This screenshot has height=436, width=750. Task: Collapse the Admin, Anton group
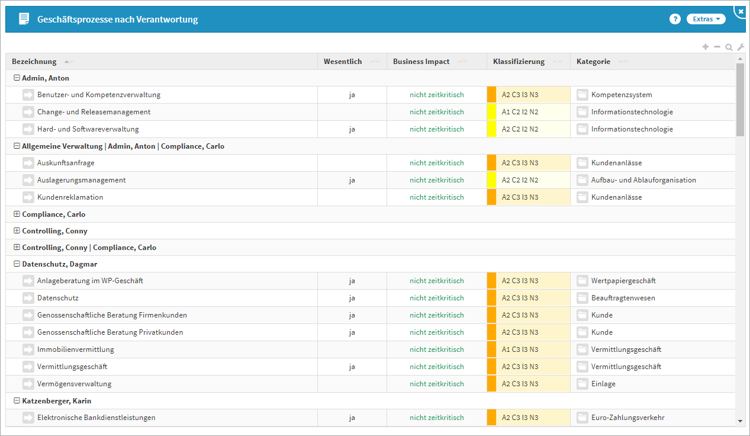pyautogui.click(x=17, y=78)
